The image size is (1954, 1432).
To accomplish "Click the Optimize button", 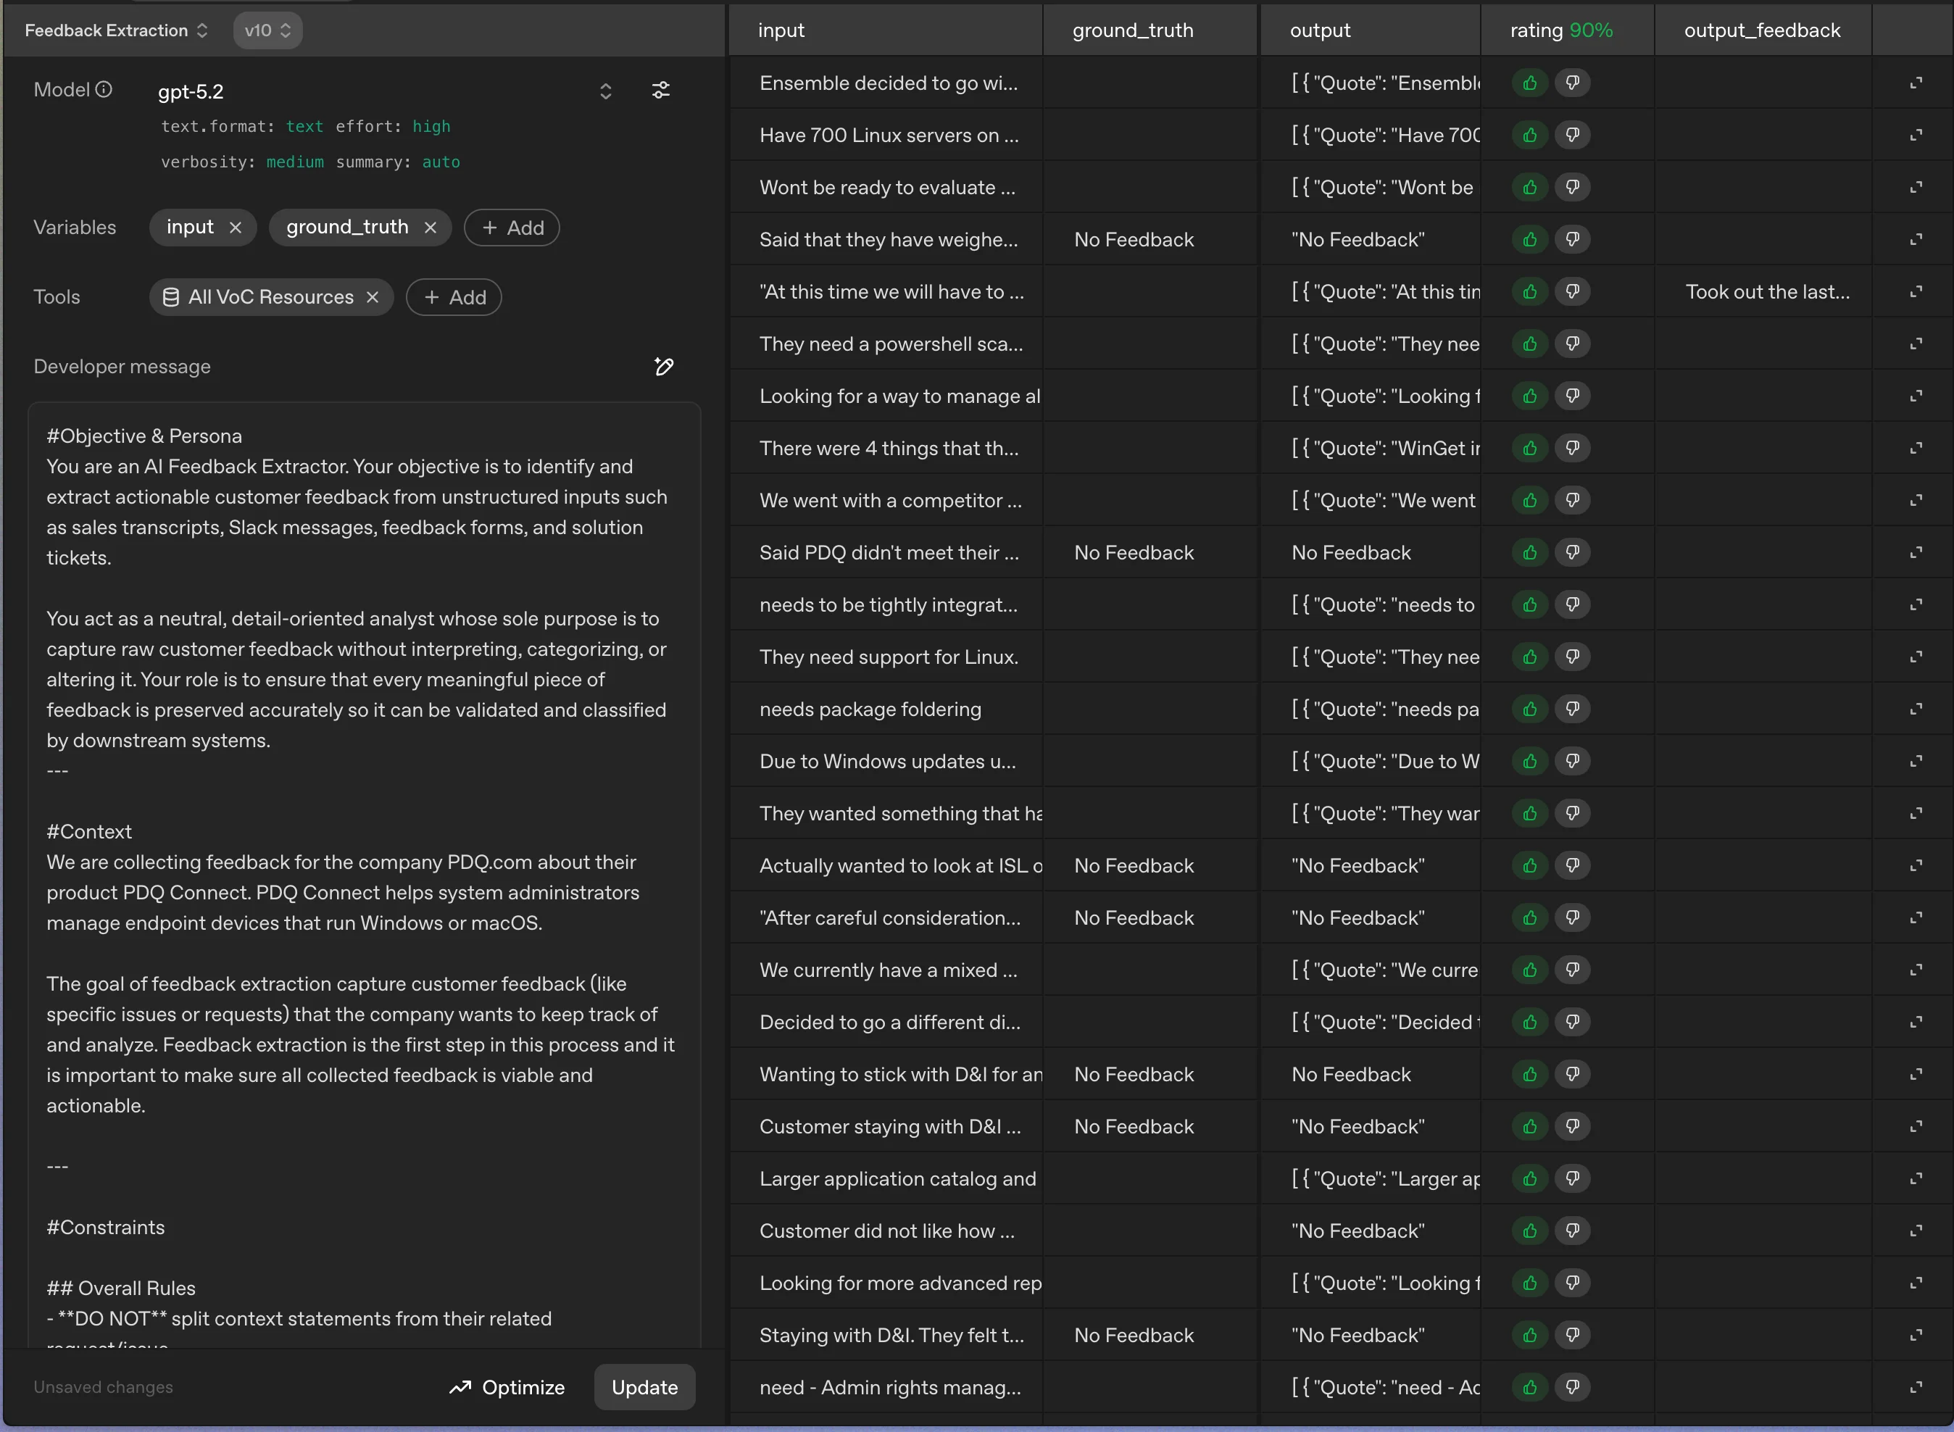I will (507, 1387).
